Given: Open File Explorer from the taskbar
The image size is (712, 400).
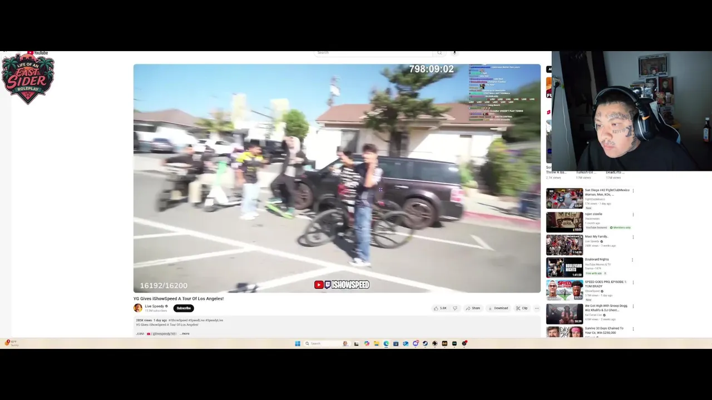Looking at the screenshot, I should pos(377,343).
